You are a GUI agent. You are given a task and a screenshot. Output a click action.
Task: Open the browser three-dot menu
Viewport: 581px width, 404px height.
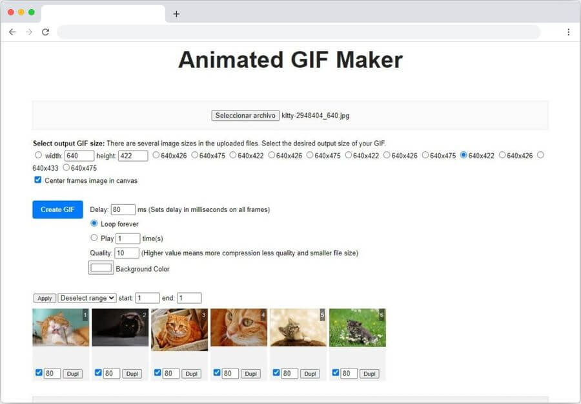pyautogui.click(x=568, y=32)
